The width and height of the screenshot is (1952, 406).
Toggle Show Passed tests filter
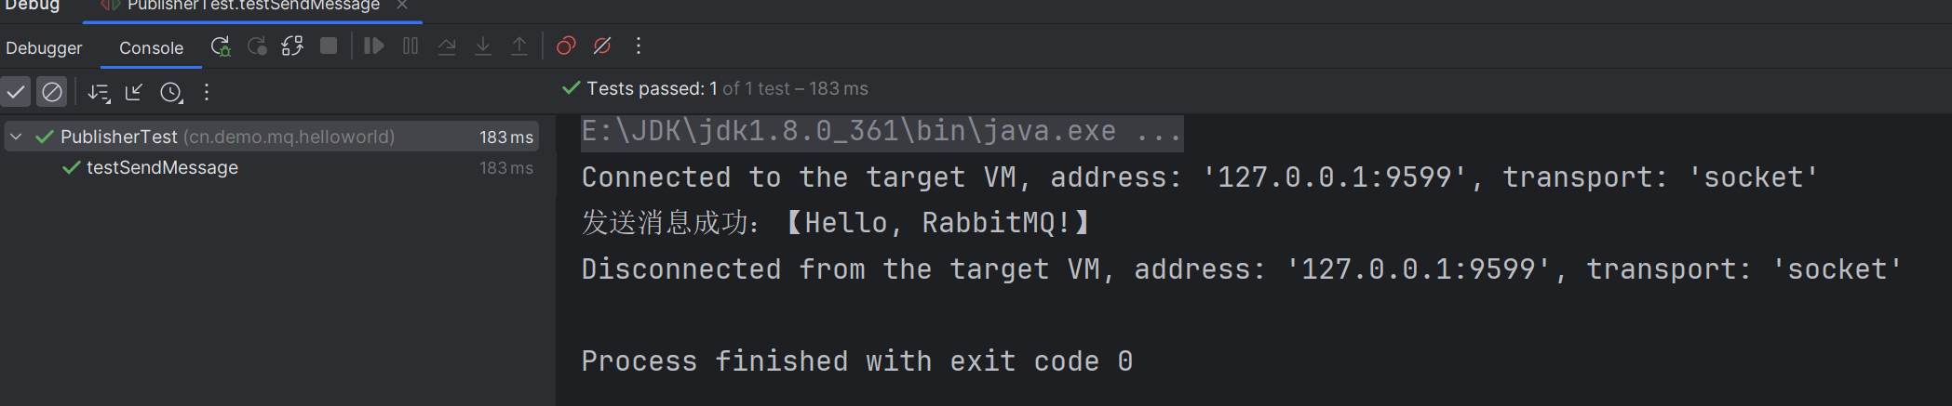pos(16,92)
